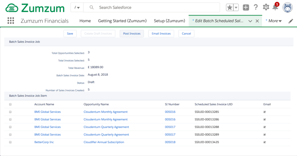Image resolution: width=297 pixels, height=156 pixels.
Task: Select row checkbox for SSIUID-00013289
Action: pos(10,135)
